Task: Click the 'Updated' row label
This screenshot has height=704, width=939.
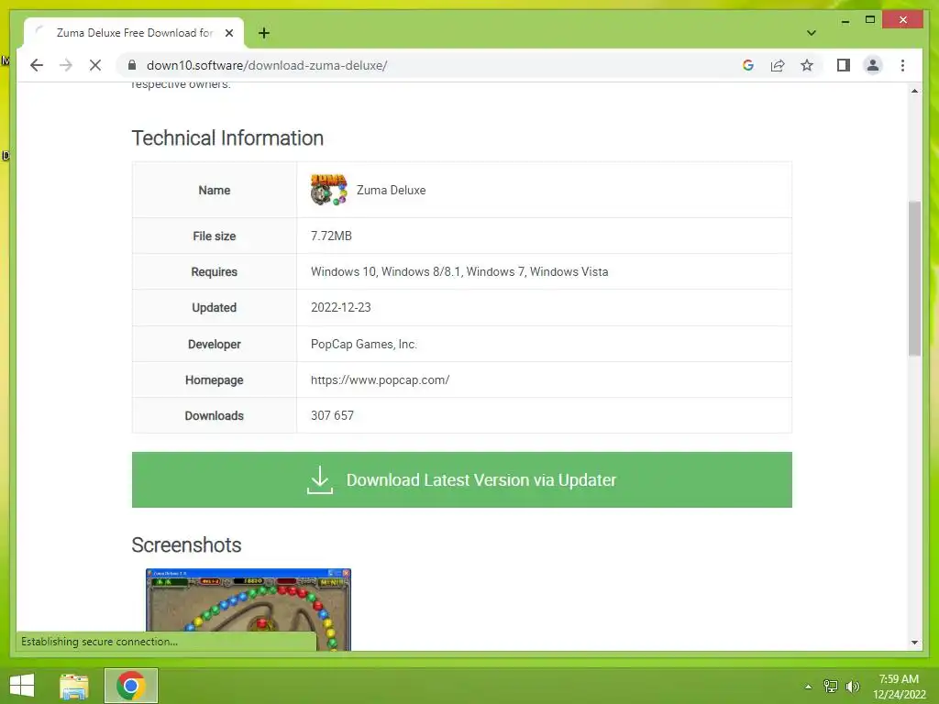Action: tap(214, 307)
